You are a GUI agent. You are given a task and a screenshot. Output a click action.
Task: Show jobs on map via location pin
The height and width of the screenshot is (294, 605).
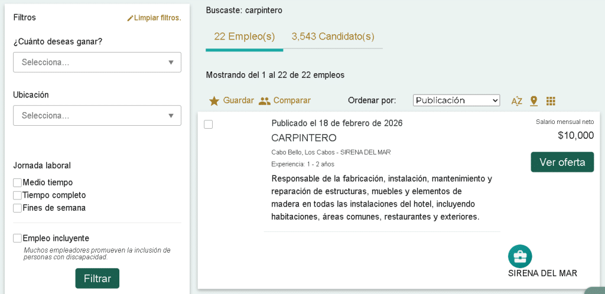click(534, 101)
